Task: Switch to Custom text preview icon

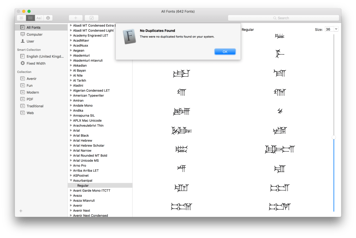Action: (39, 18)
